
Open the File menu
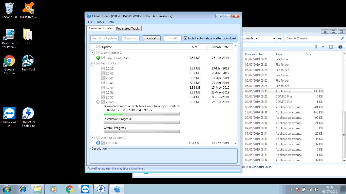pyautogui.click(x=90, y=22)
